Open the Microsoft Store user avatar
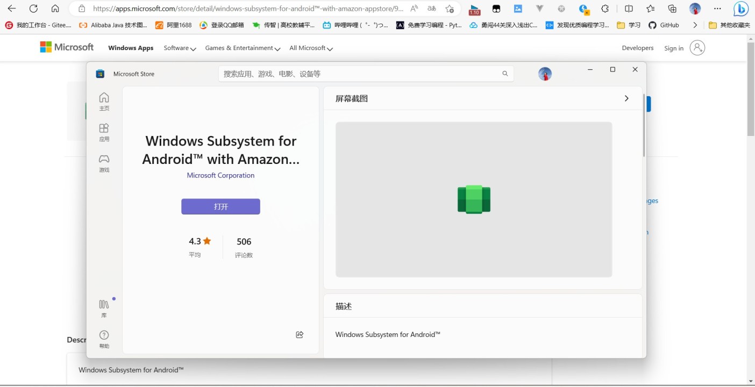Viewport: 755px width, 387px height. [545, 74]
